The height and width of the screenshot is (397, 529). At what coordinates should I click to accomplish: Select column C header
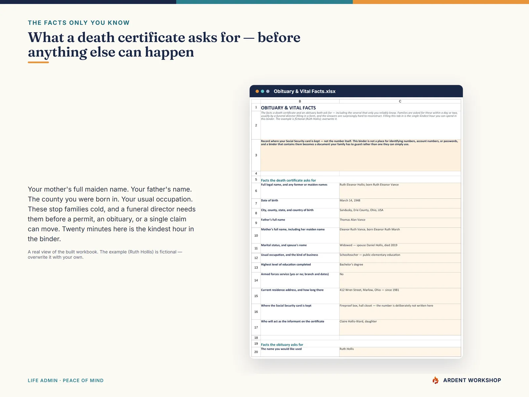coord(400,101)
